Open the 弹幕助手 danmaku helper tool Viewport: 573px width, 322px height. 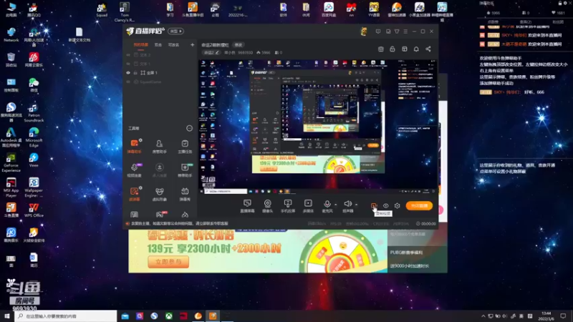click(x=135, y=146)
